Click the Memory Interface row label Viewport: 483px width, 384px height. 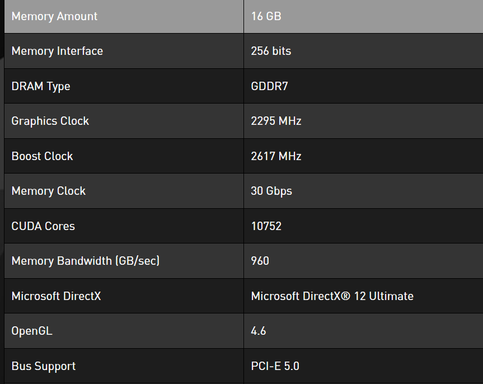click(x=57, y=51)
